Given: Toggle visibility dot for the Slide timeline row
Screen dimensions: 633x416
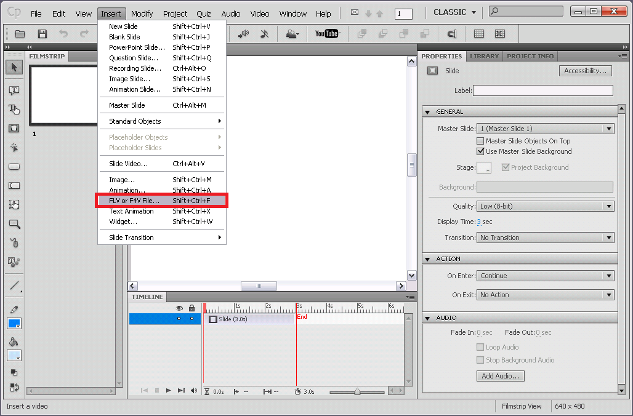Looking at the screenshot, I should pos(179,319).
